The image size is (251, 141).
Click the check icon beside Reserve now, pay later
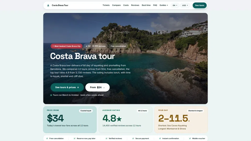tap(75, 138)
